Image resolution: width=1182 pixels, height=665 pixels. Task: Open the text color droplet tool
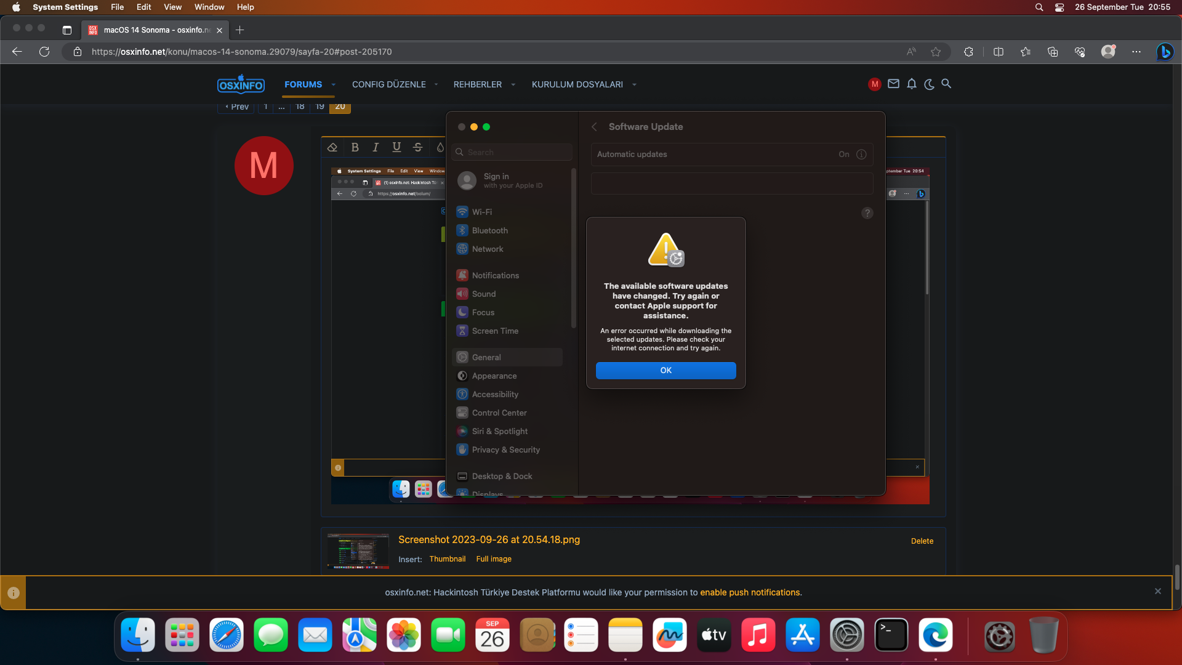point(440,147)
